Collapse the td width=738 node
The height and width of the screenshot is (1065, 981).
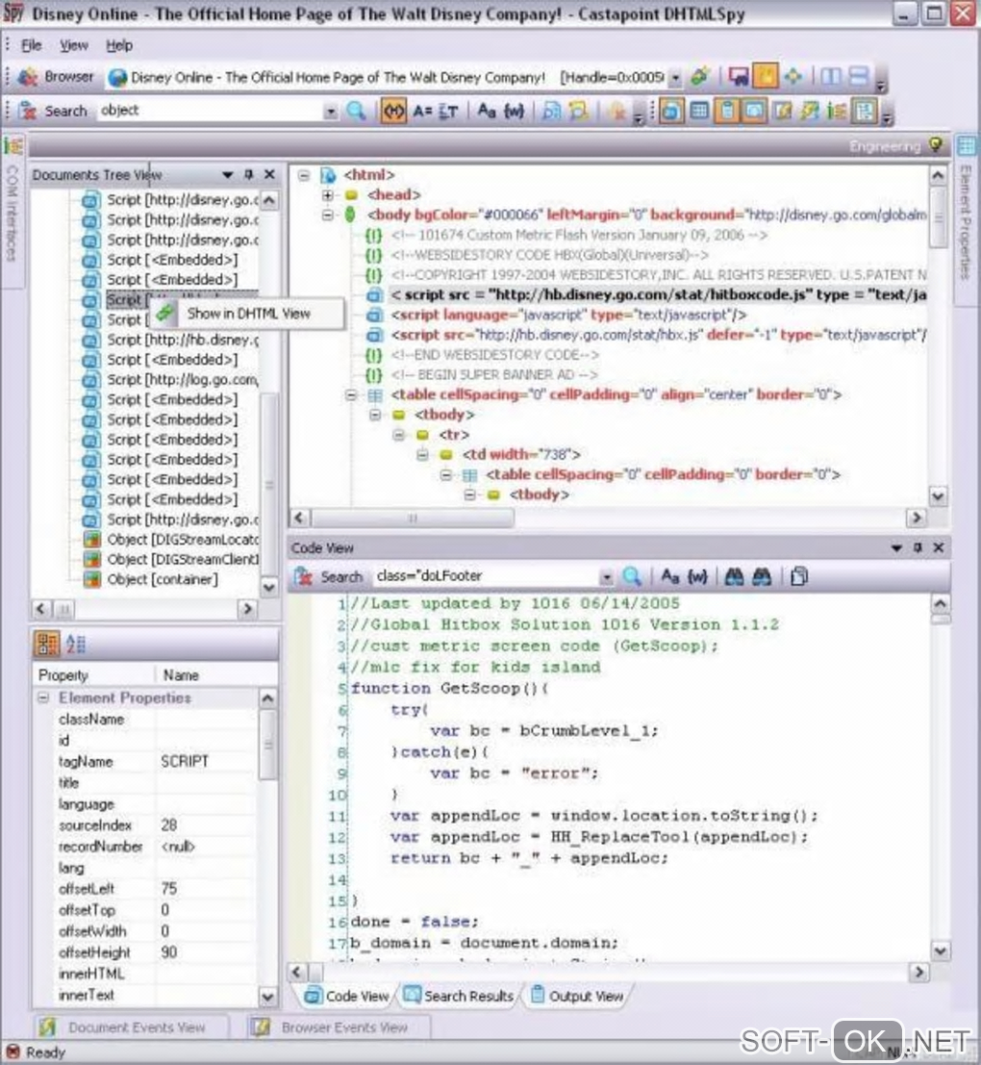(422, 454)
